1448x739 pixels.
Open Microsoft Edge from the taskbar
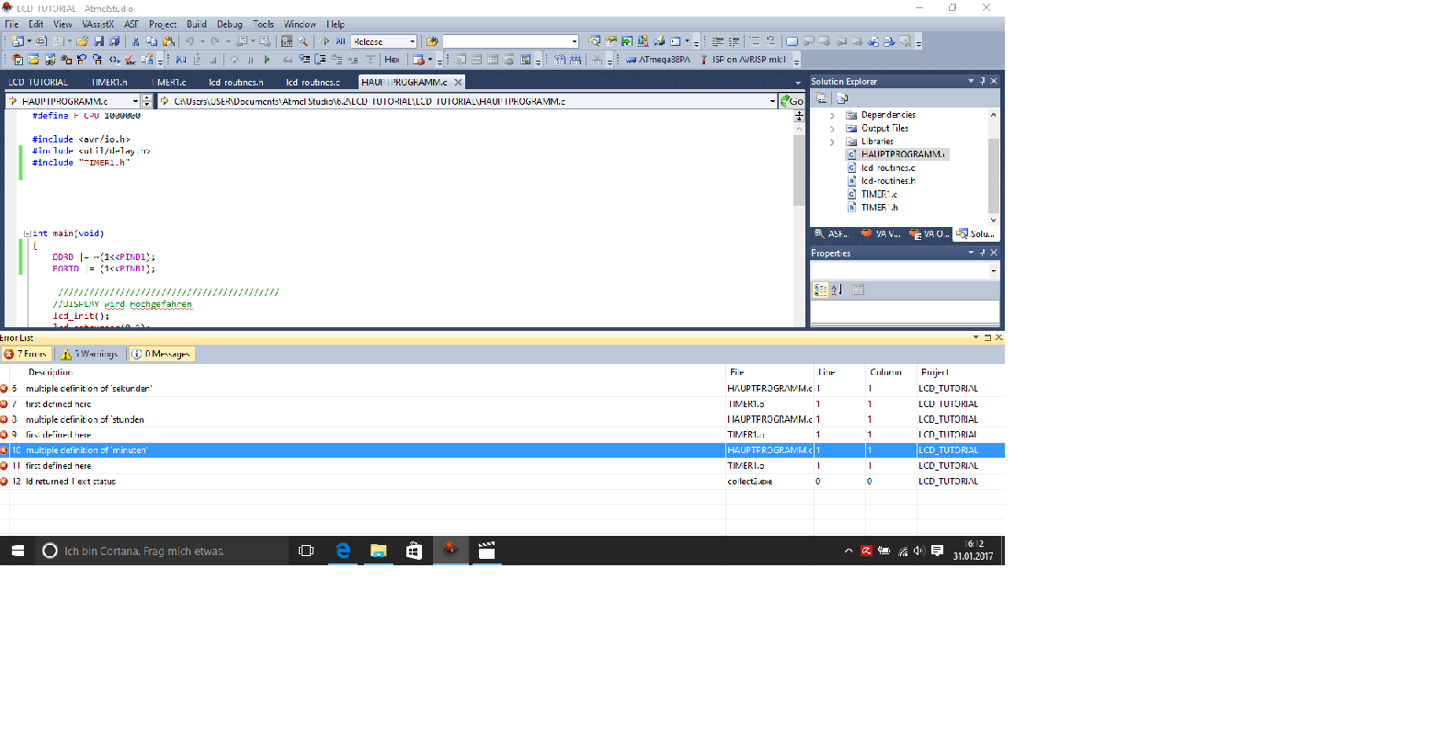tap(343, 551)
